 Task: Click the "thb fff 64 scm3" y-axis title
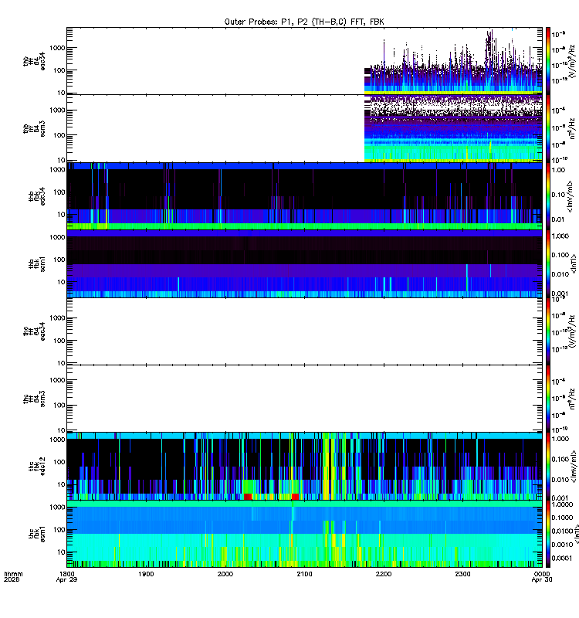coord(34,129)
